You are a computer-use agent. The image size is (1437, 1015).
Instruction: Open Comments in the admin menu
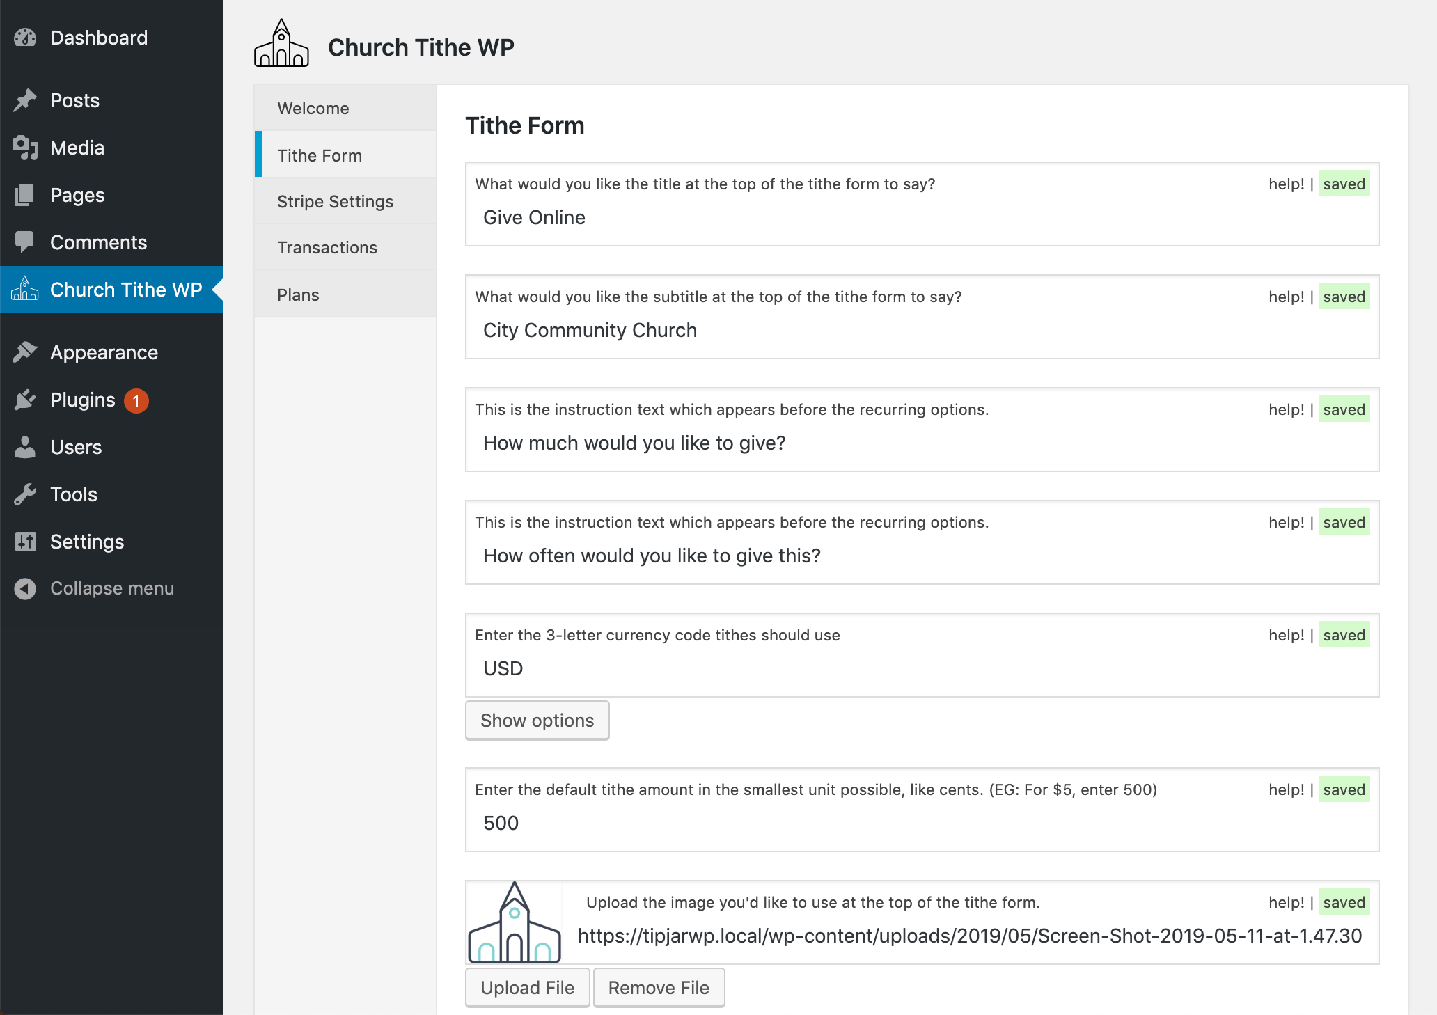click(111, 242)
